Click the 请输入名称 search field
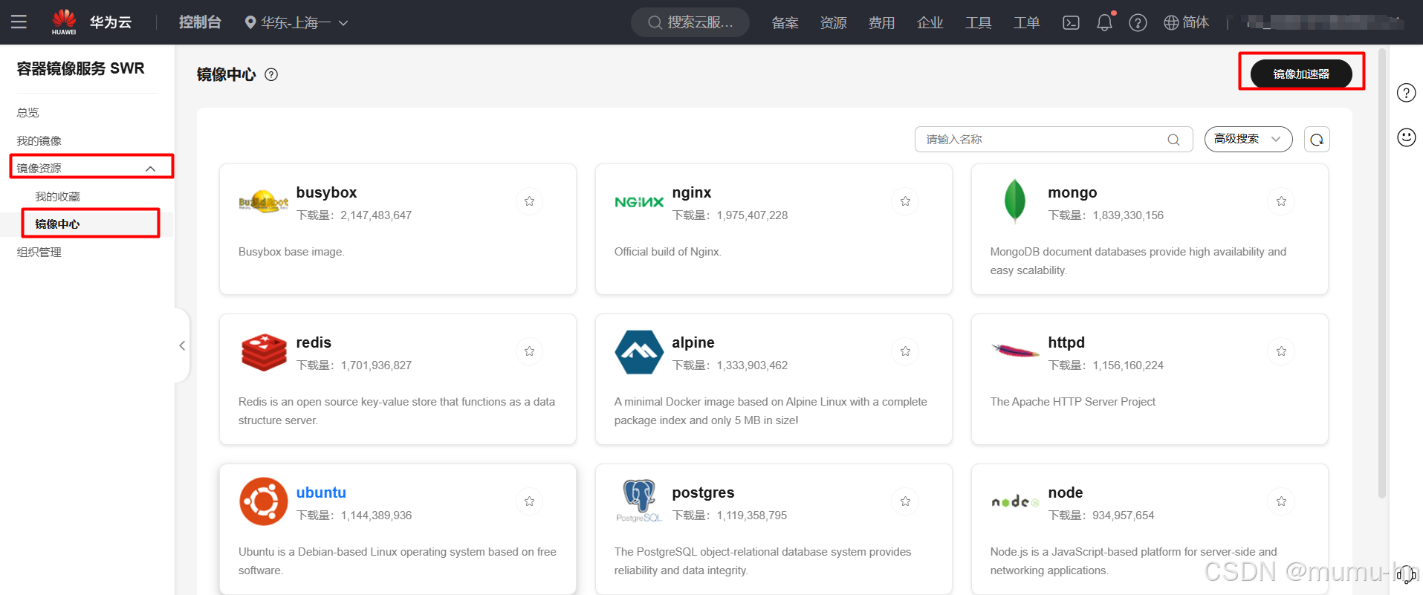This screenshot has width=1423, height=595. (x=1054, y=140)
